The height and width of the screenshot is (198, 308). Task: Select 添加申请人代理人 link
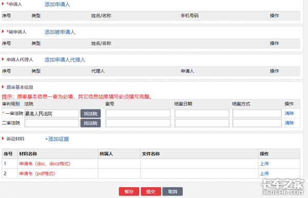coord(65,60)
